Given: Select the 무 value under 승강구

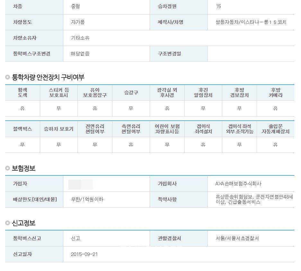Looking at the screenshot, I should [x=131, y=108].
